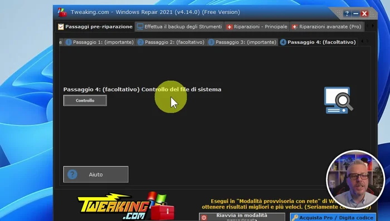Select Passaggio 1: (importante) sub-tab
The image size is (390, 221).
[100, 42]
